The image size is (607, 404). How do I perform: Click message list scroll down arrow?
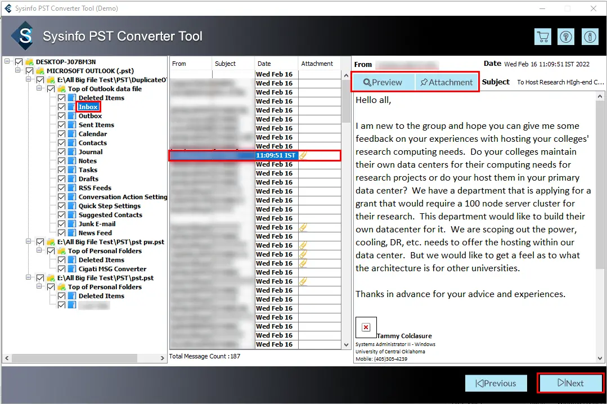[x=346, y=344]
